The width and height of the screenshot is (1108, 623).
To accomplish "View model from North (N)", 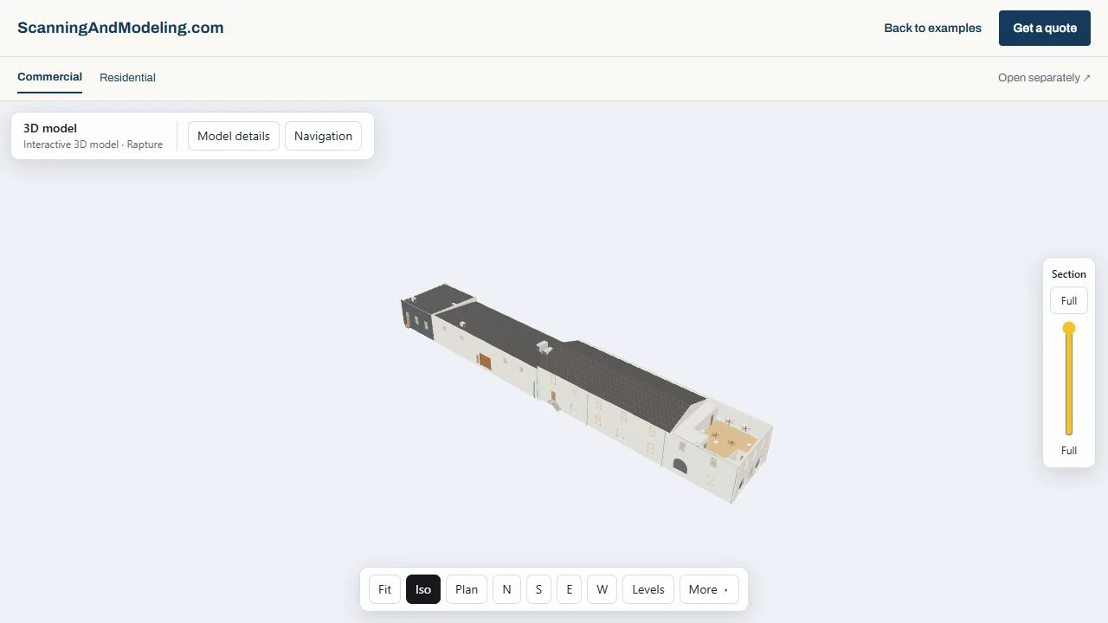I will click(506, 589).
